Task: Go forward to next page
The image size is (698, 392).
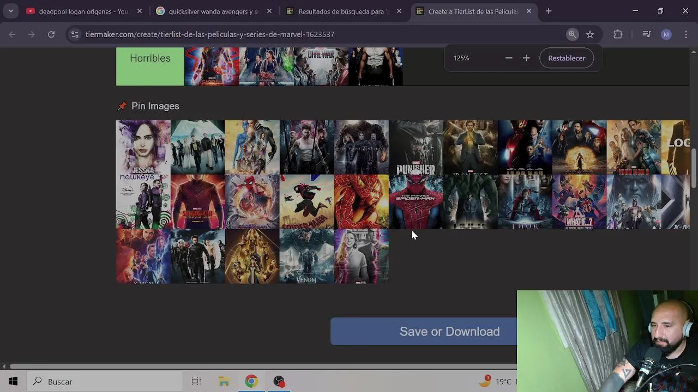Action: (32, 34)
